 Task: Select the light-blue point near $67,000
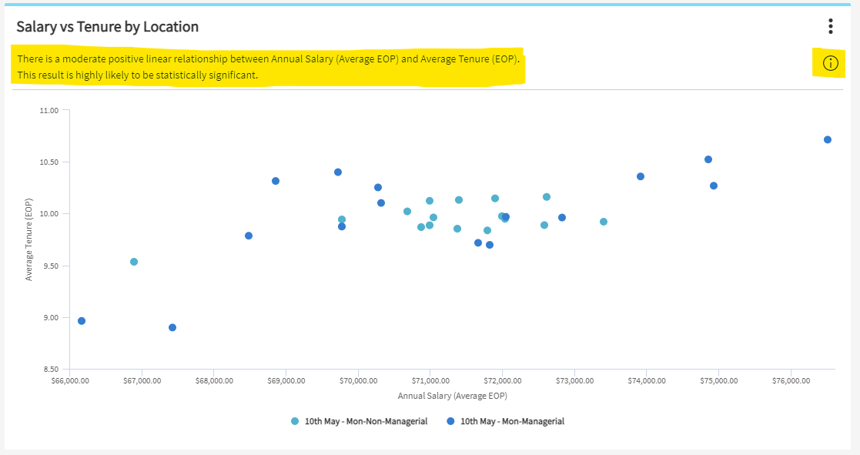134,262
